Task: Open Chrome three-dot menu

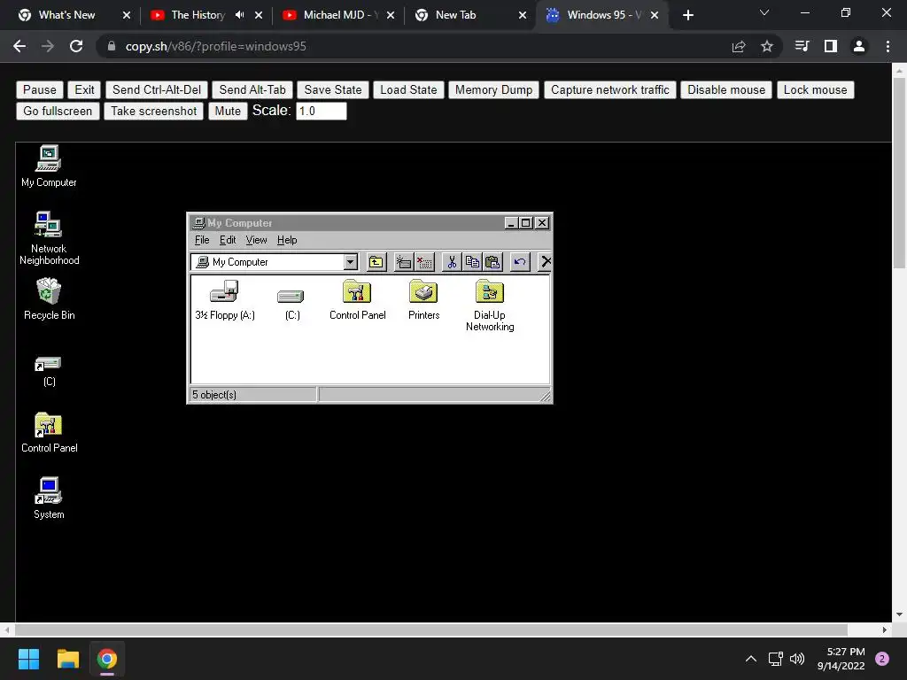Action: point(888,46)
